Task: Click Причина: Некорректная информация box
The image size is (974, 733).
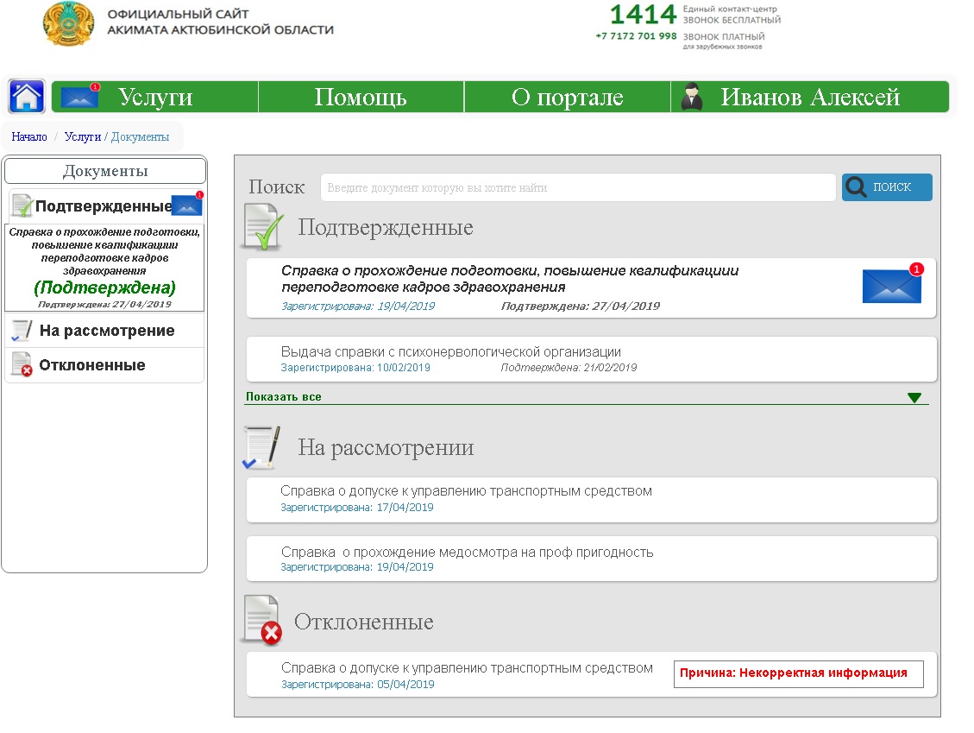Action: (x=798, y=674)
